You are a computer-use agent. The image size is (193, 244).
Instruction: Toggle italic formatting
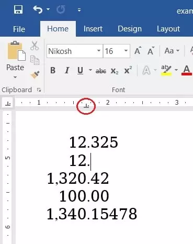67,71
